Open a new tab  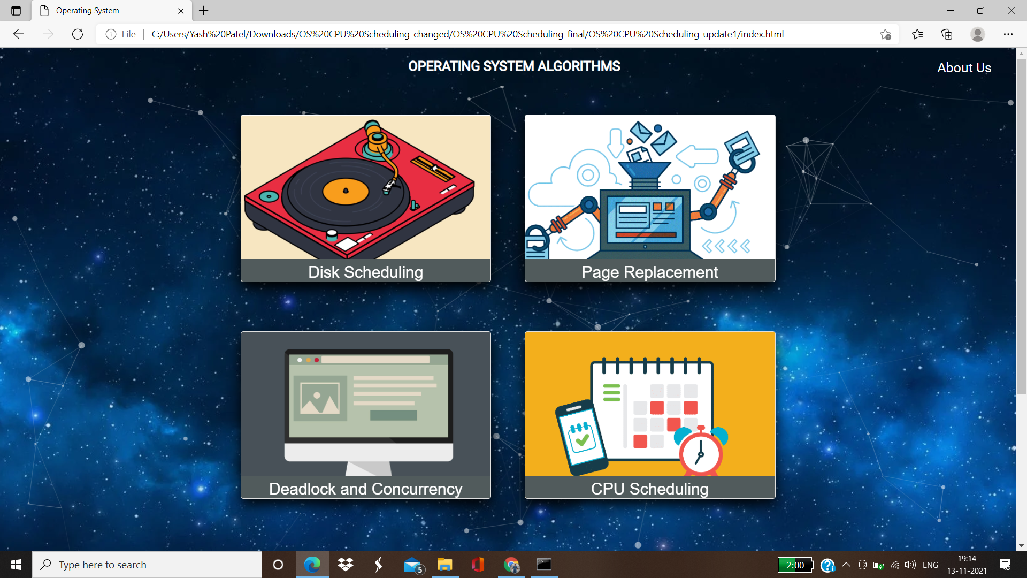point(204,11)
